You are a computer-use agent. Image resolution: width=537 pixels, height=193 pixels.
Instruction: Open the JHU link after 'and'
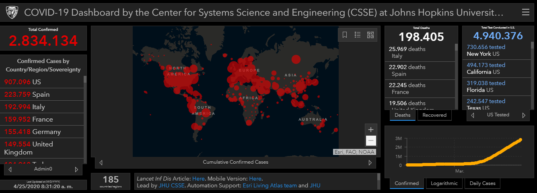315,185
